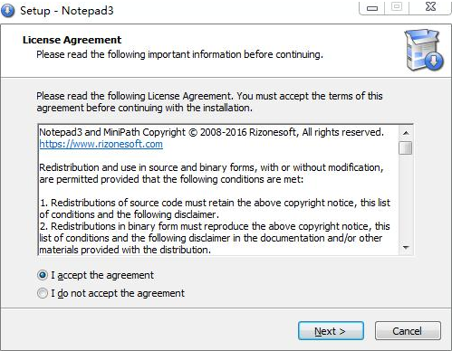Open the https://www.rizonesoft.com link

click(101, 144)
